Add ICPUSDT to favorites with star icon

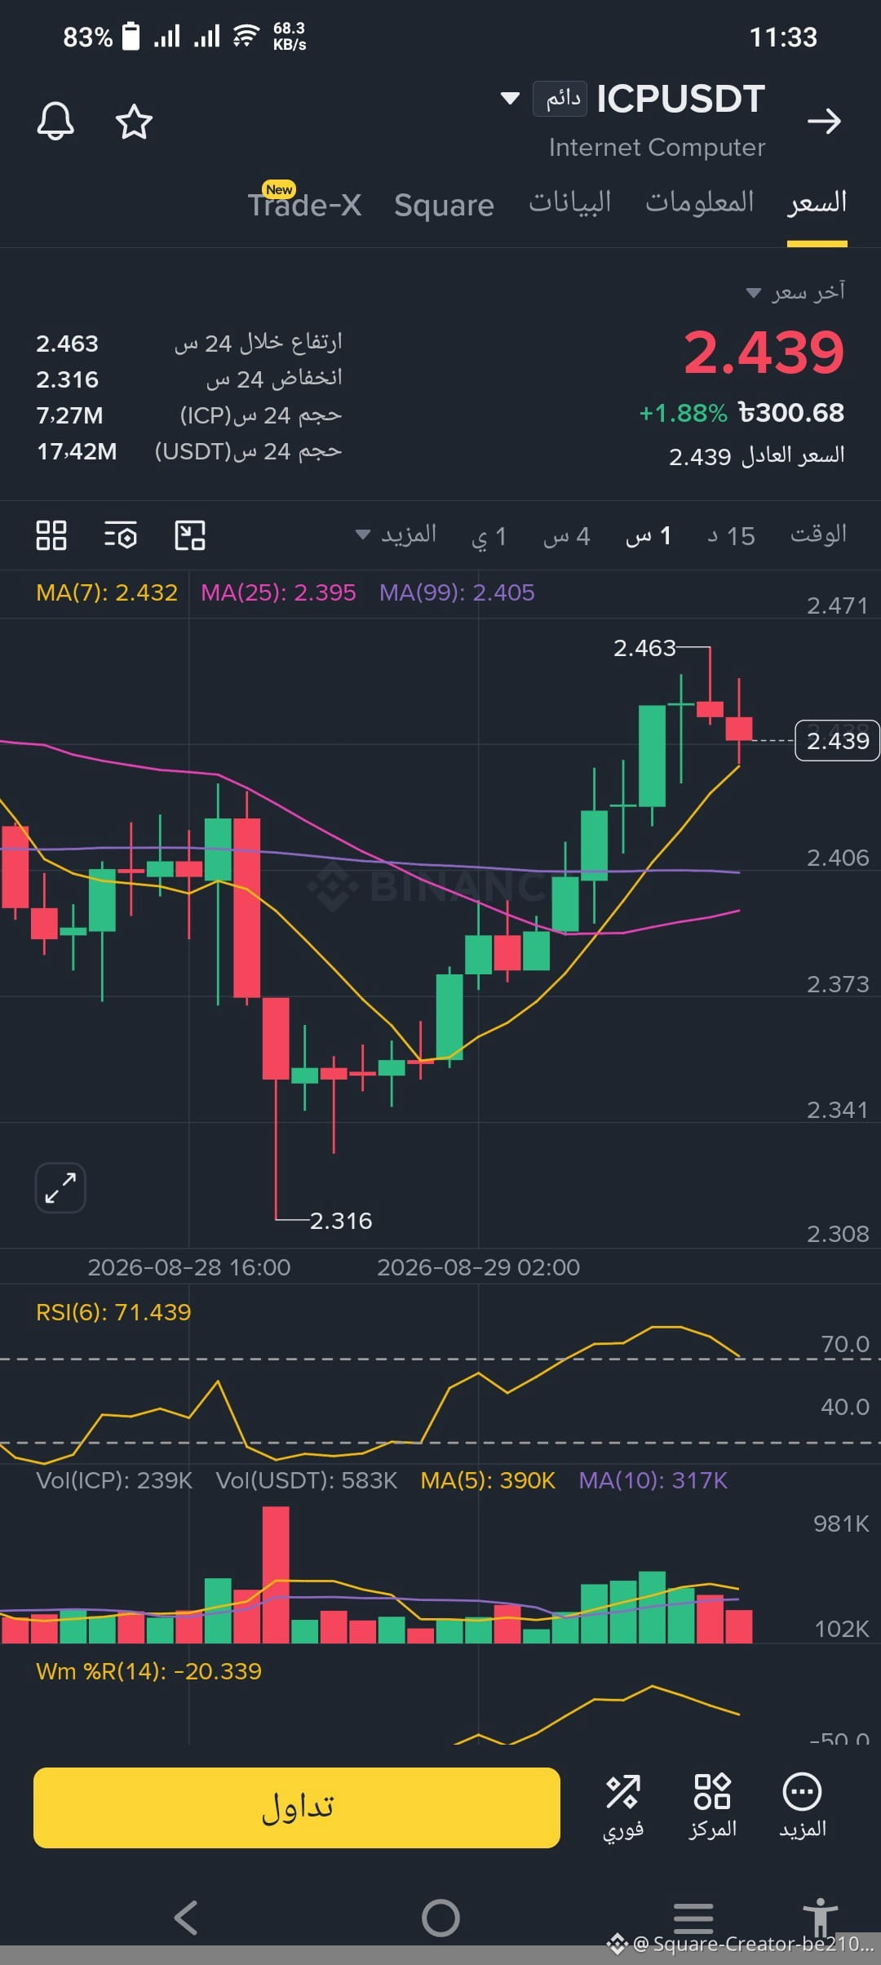pyautogui.click(x=134, y=122)
